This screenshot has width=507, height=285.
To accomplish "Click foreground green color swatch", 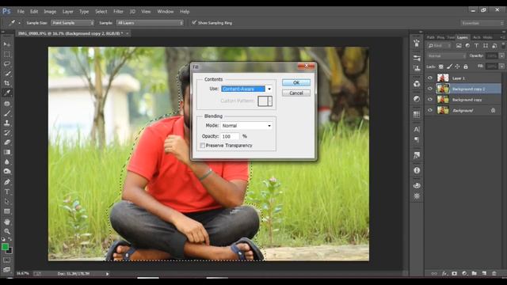I will (x=5, y=247).
